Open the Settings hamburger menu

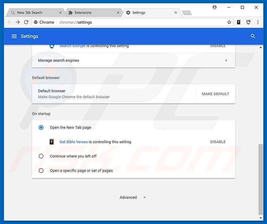tap(14, 36)
